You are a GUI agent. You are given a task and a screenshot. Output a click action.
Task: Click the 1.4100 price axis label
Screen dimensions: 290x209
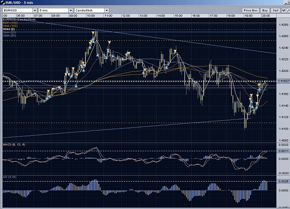coord(284,129)
